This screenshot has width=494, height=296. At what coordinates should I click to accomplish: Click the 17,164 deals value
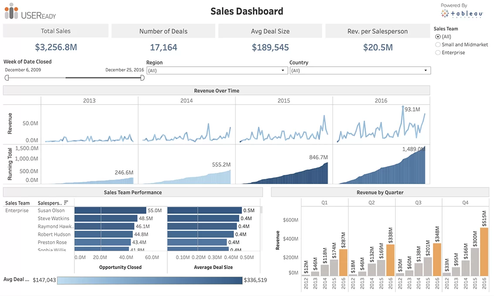[x=163, y=47]
